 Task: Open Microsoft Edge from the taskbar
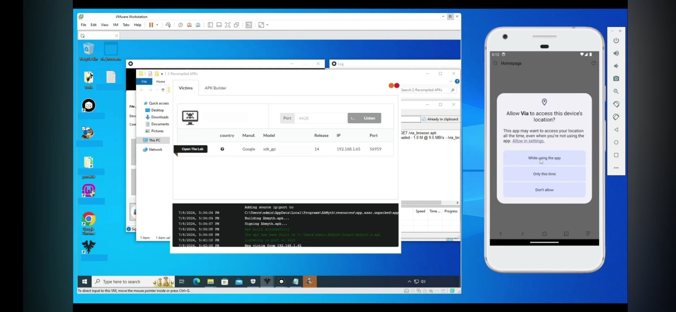tap(196, 281)
